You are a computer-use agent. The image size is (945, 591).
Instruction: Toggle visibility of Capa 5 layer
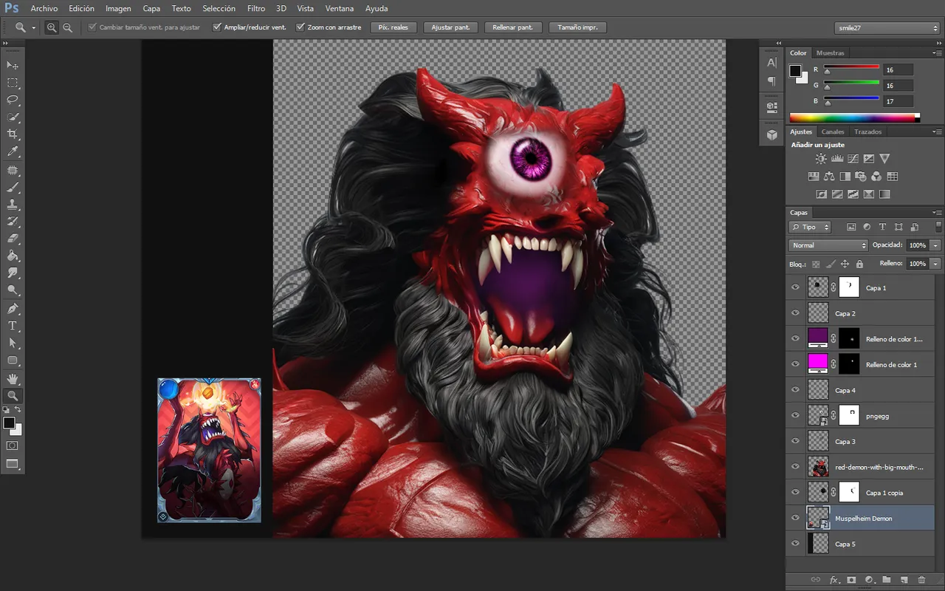pos(795,544)
